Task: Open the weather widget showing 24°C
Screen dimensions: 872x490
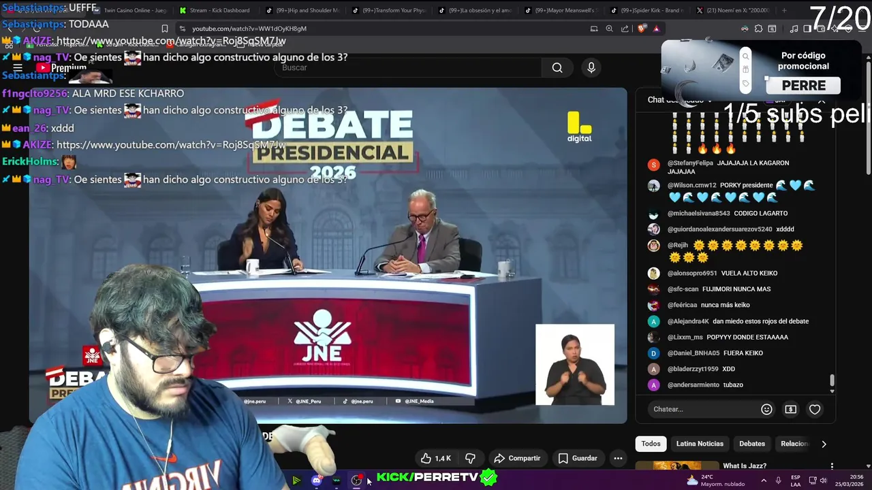Action: [x=717, y=480]
